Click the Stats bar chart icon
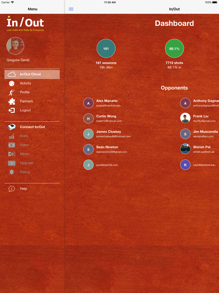 coord(11,136)
